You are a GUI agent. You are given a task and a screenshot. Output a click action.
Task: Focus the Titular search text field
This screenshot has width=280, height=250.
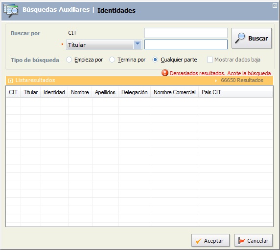tap(186, 44)
